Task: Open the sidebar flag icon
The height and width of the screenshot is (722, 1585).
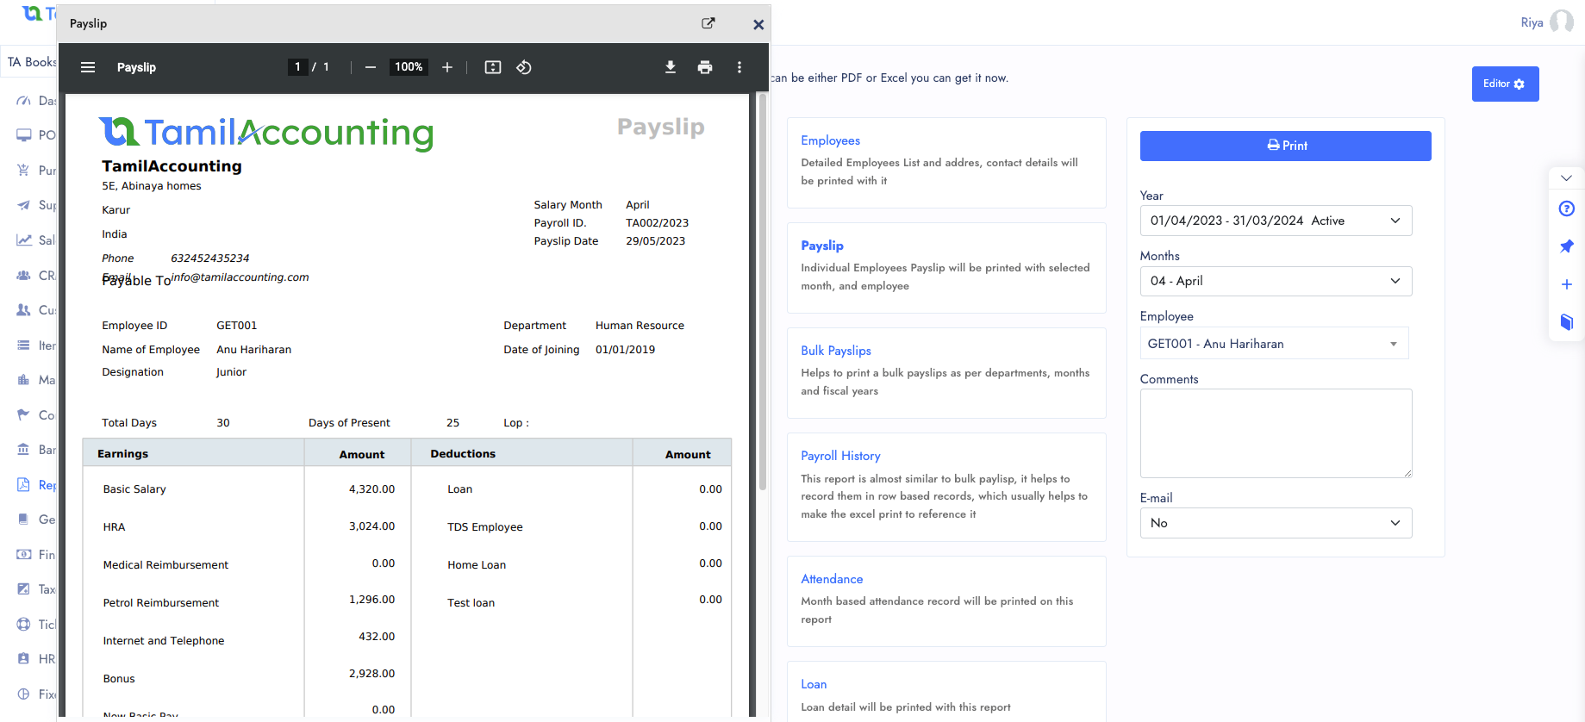Action: pyautogui.click(x=24, y=415)
